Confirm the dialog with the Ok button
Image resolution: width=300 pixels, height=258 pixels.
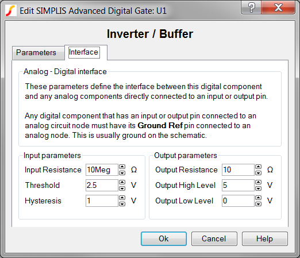[164, 238]
